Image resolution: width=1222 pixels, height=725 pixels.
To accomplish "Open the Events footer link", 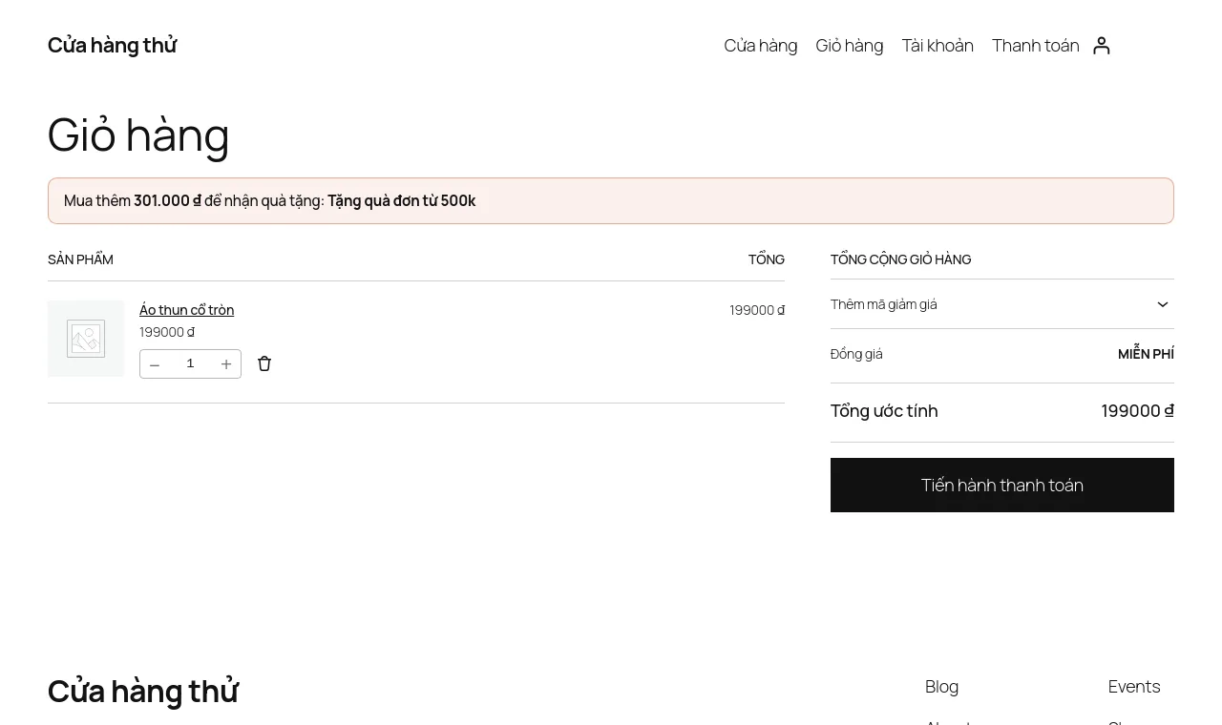I will point(1134,686).
